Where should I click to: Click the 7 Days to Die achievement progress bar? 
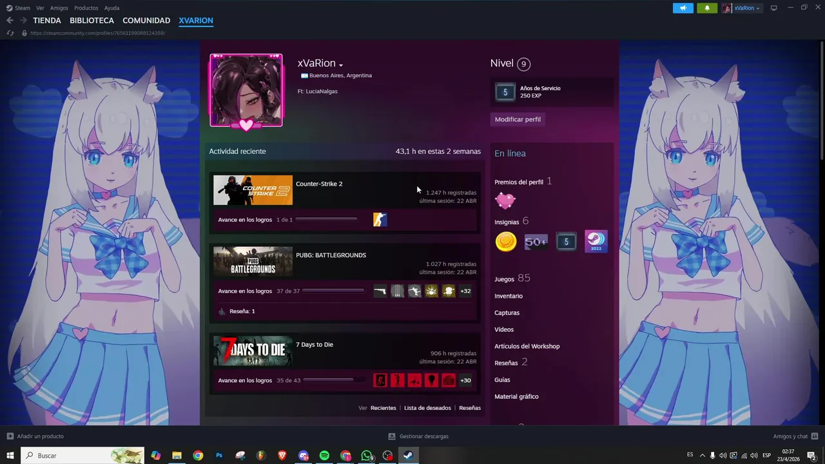point(334,380)
